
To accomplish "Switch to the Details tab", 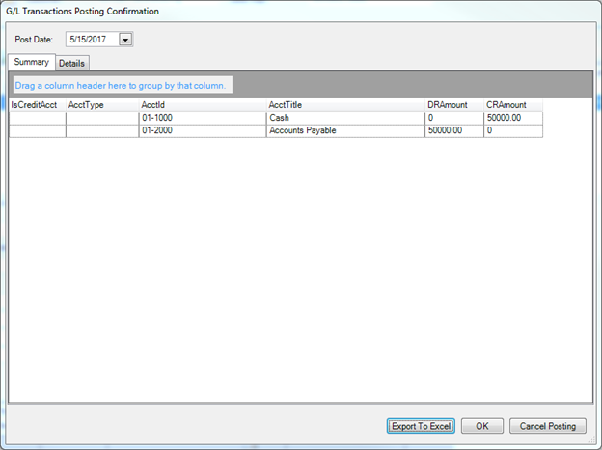I will (71, 63).
